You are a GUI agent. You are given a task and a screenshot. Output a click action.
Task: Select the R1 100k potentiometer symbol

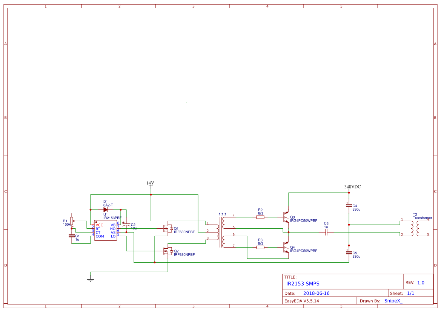click(x=72, y=221)
